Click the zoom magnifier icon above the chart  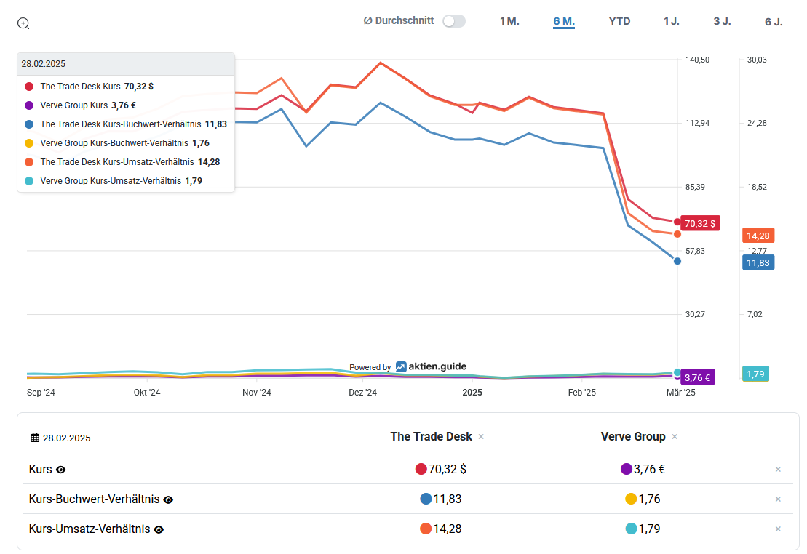click(23, 23)
